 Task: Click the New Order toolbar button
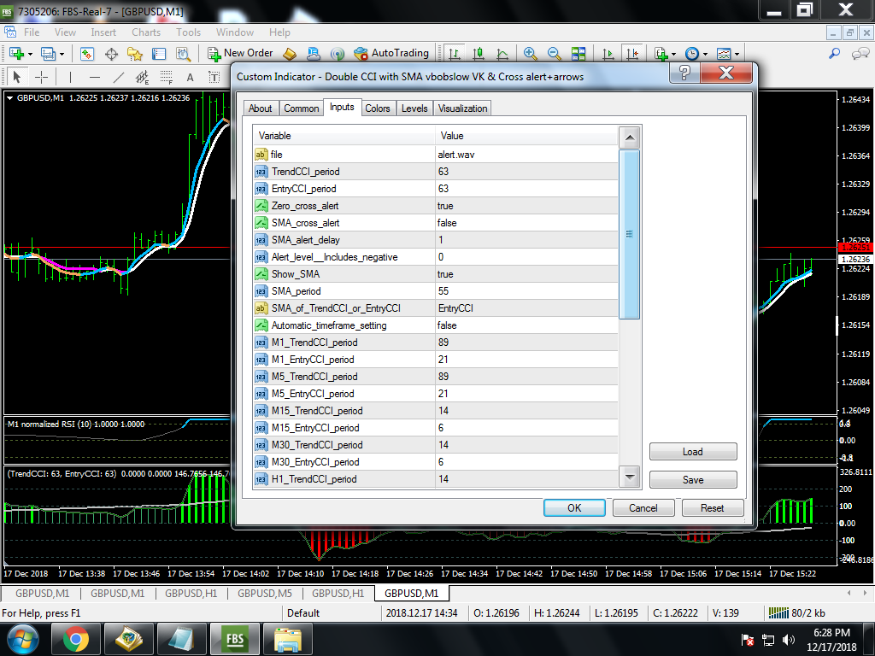point(240,54)
